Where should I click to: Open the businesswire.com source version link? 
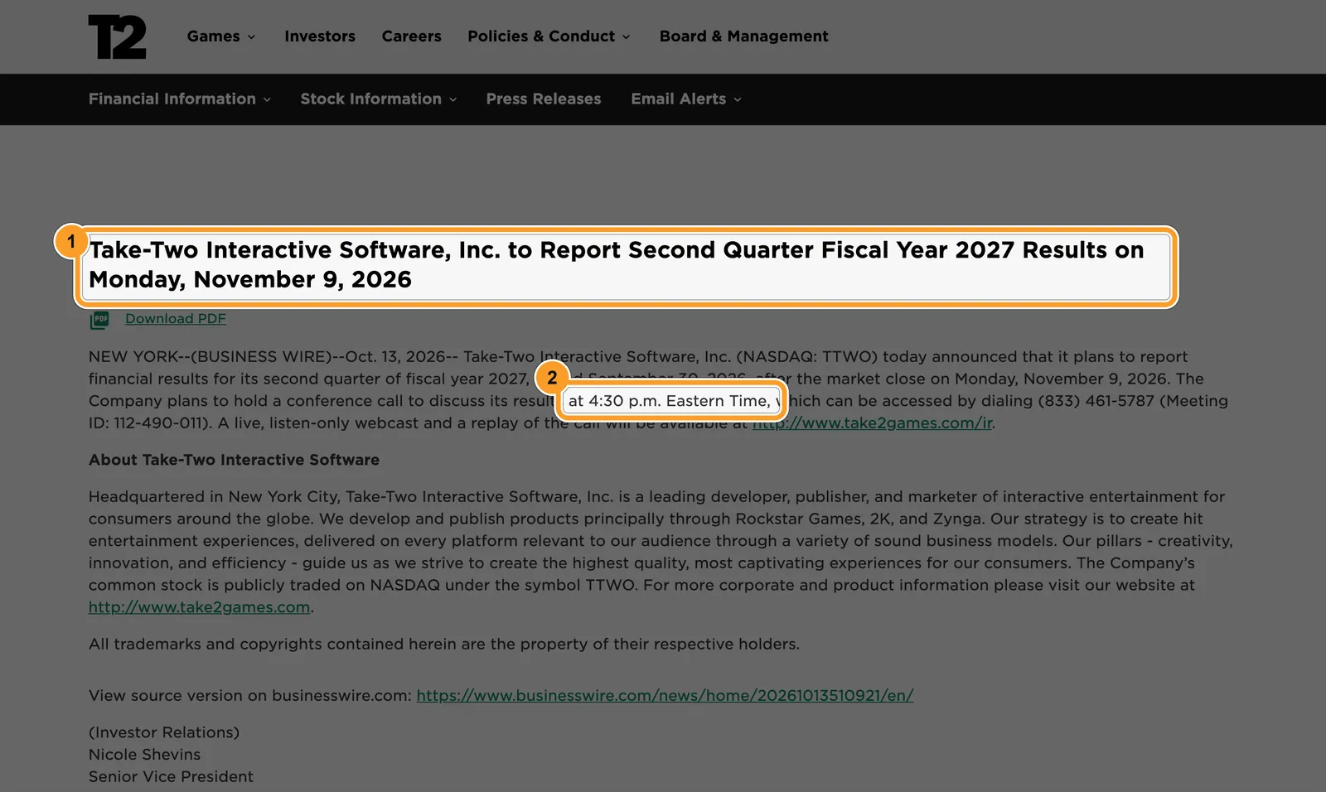click(665, 696)
